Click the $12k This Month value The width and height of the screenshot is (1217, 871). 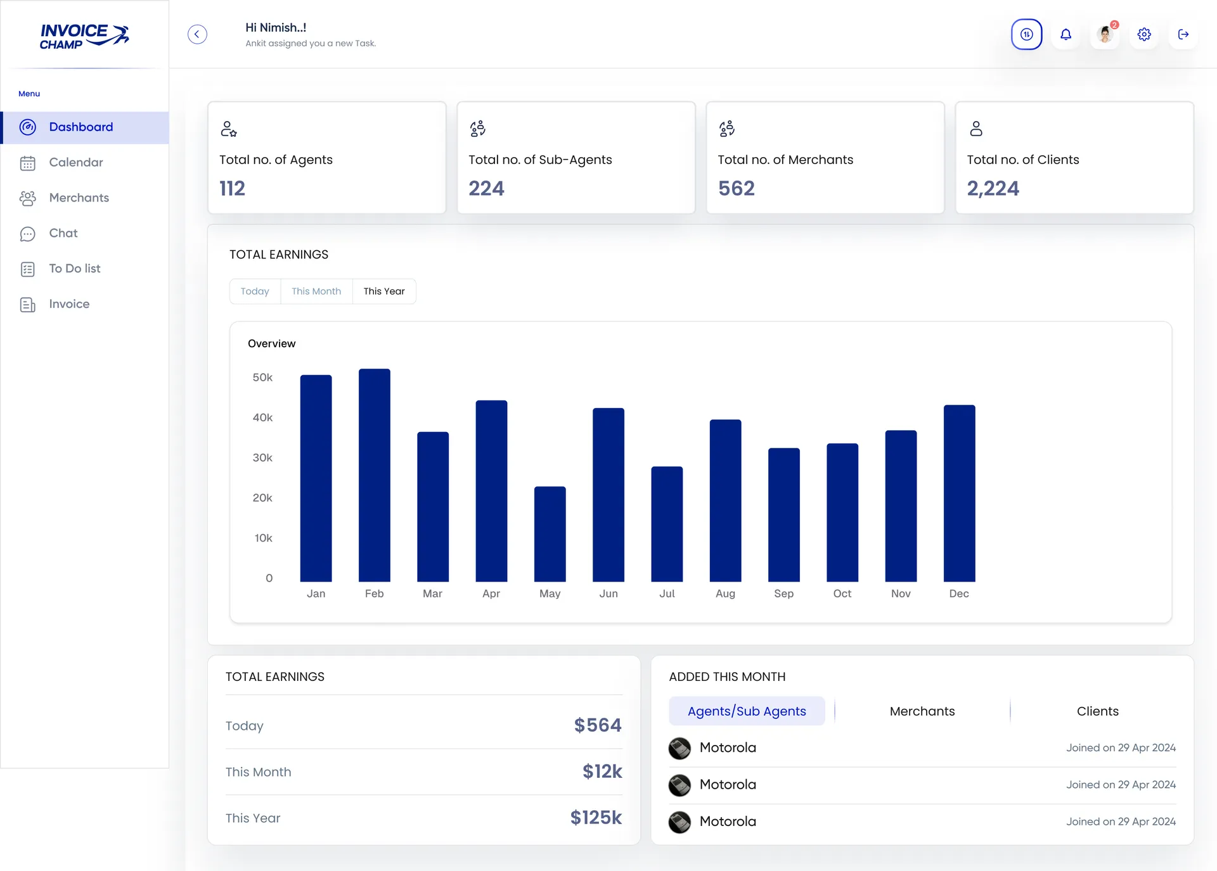(x=602, y=772)
